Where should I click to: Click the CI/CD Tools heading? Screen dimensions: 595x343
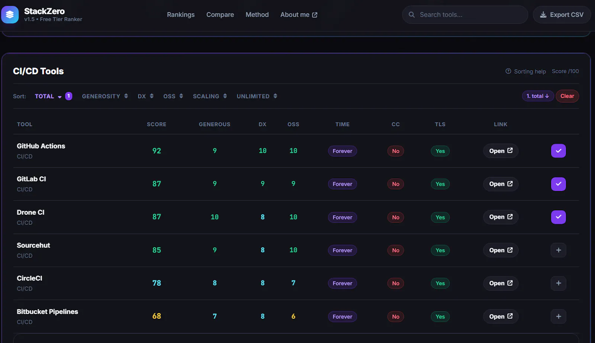point(38,71)
